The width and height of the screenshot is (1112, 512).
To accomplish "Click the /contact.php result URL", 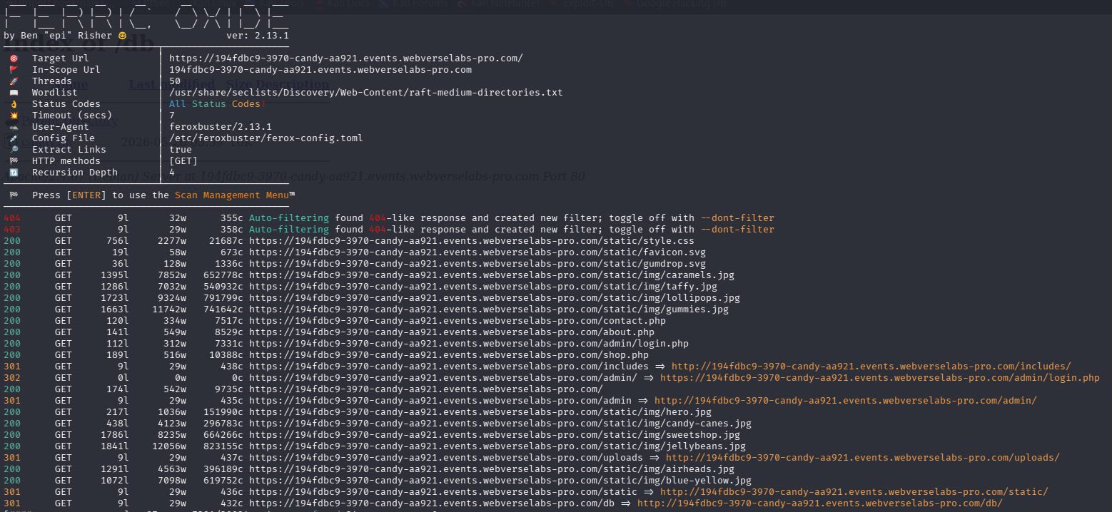I will [x=458, y=321].
